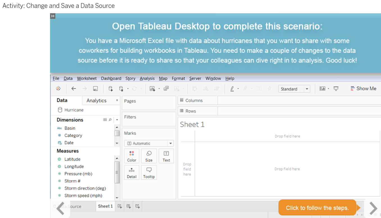
Task: Click the Fix Axes pin icon
Action: [x=269, y=89]
